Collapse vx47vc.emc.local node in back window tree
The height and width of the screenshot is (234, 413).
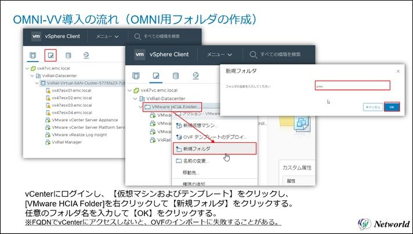[27, 69]
